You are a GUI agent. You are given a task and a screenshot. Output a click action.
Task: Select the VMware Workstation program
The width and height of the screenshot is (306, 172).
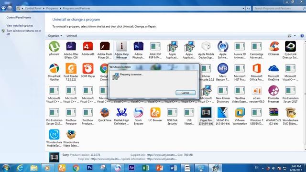tap(240, 116)
